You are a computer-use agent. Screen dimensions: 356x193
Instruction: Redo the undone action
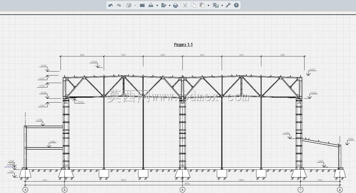pos(119,5)
